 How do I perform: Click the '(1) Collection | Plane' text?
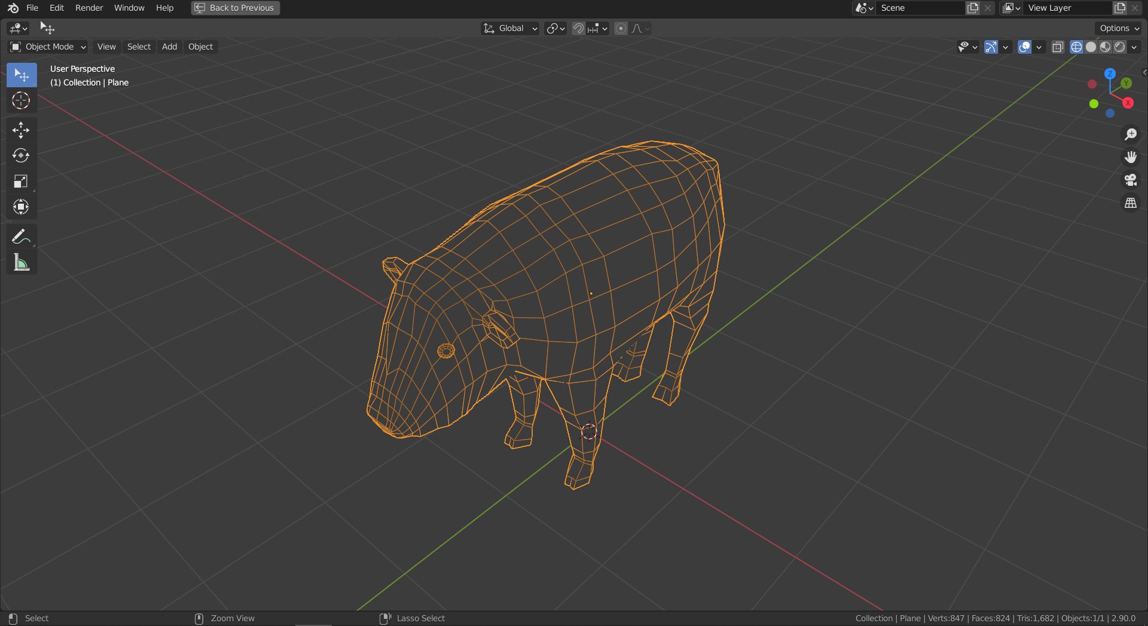pyautogui.click(x=89, y=82)
